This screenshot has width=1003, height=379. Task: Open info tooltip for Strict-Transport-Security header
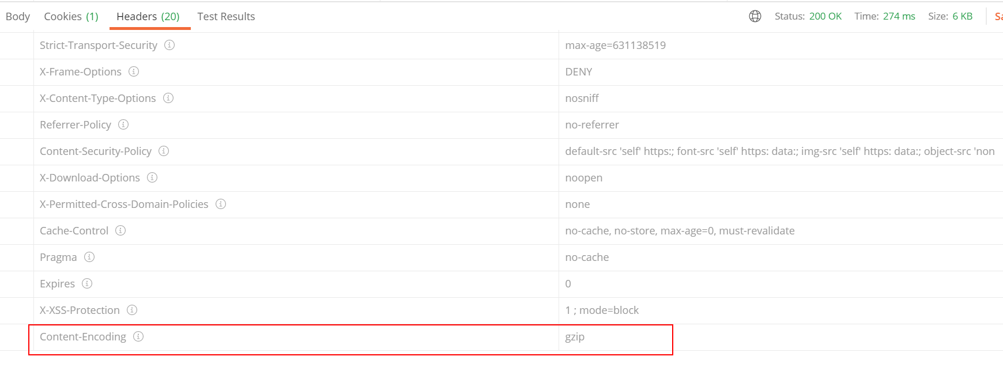pyautogui.click(x=169, y=45)
